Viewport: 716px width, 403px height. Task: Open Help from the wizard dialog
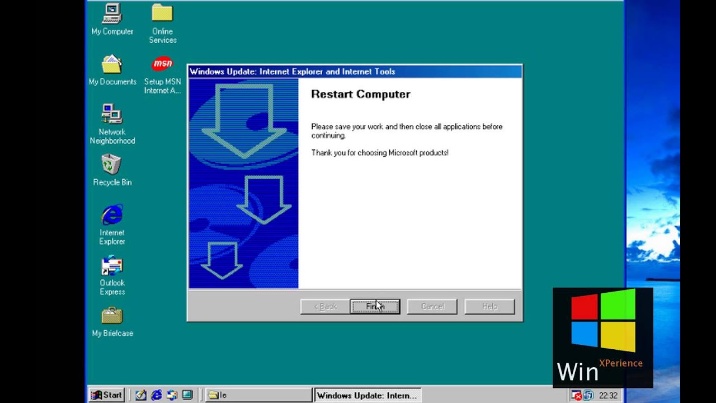pos(489,306)
